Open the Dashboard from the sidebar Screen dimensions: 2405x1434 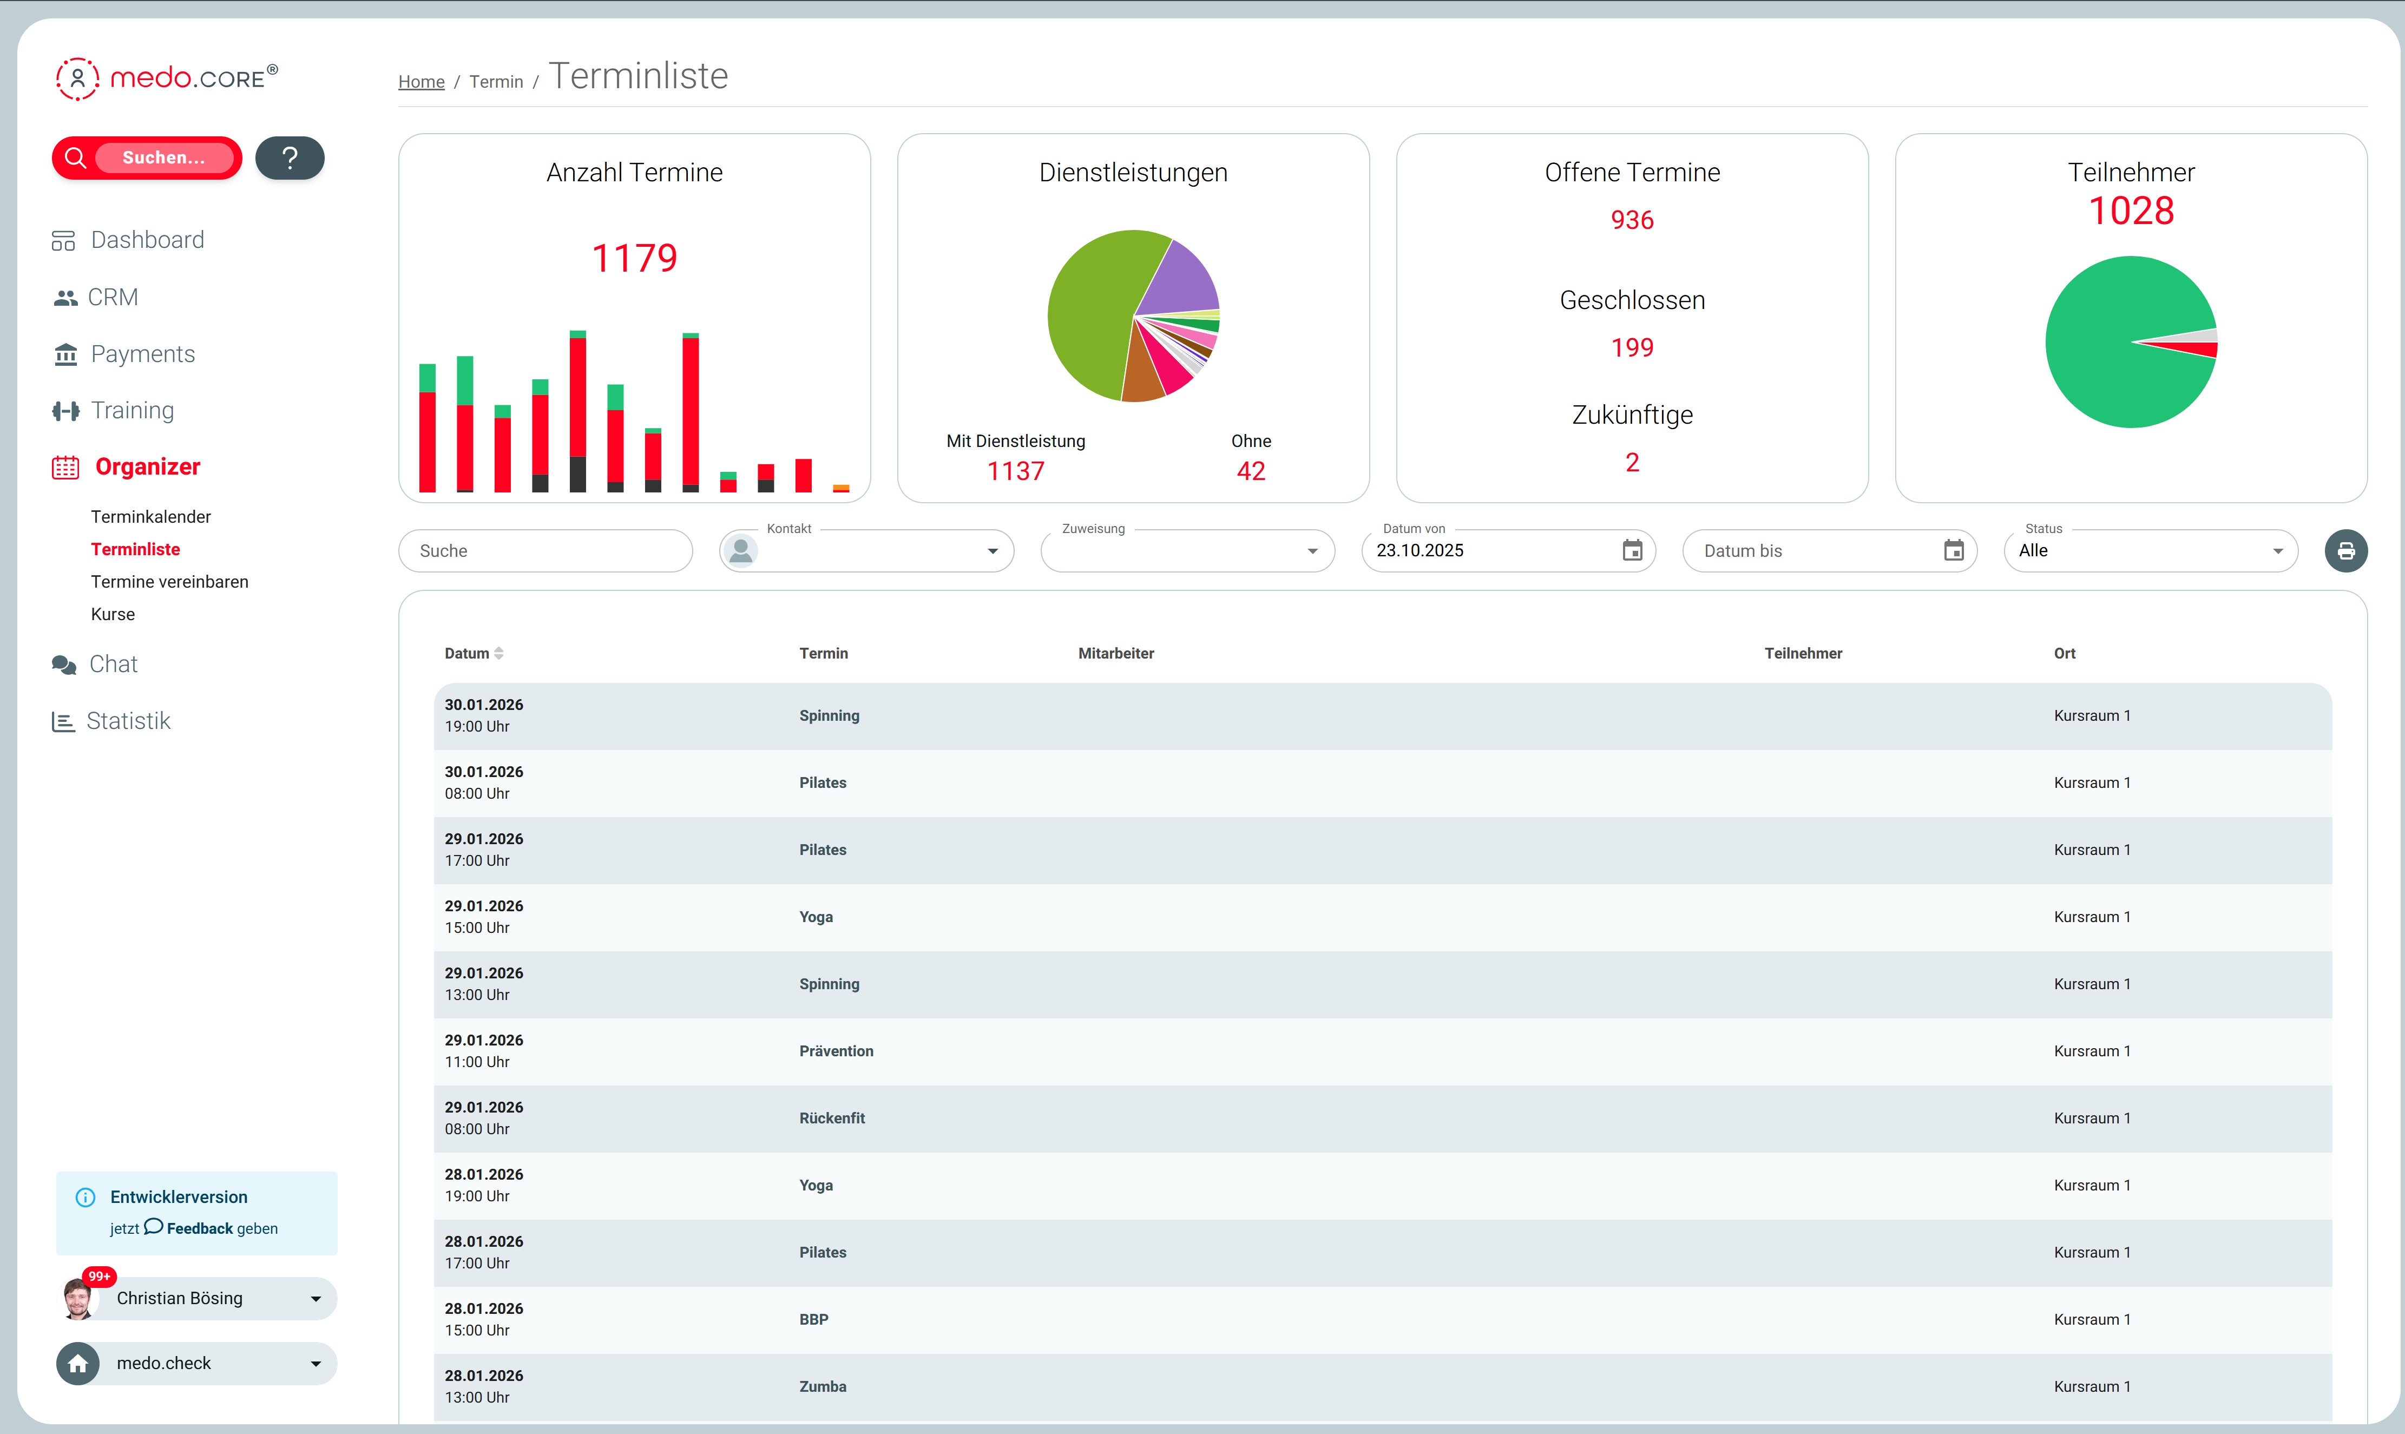147,240
